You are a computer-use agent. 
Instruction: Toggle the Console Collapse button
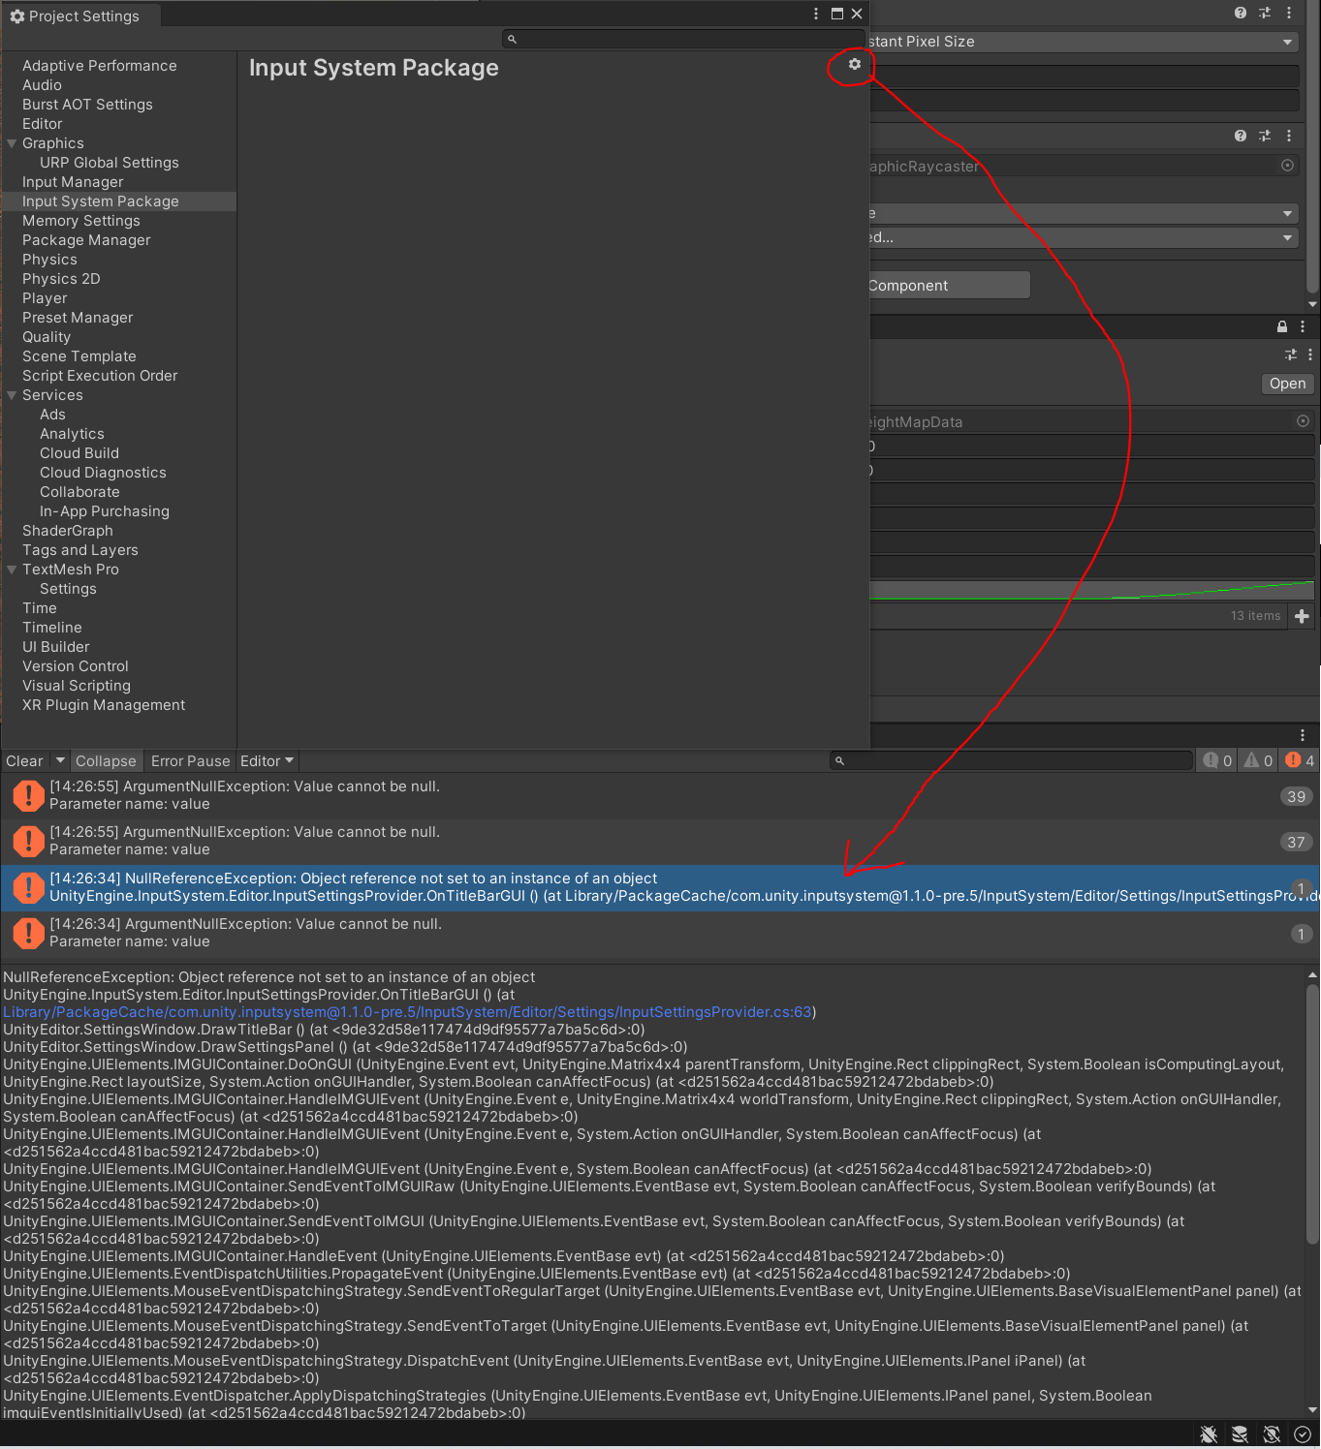click(106, 761)
